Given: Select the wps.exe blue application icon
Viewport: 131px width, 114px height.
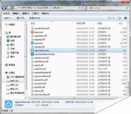Looking at the screenshot, I should point(32,43).
